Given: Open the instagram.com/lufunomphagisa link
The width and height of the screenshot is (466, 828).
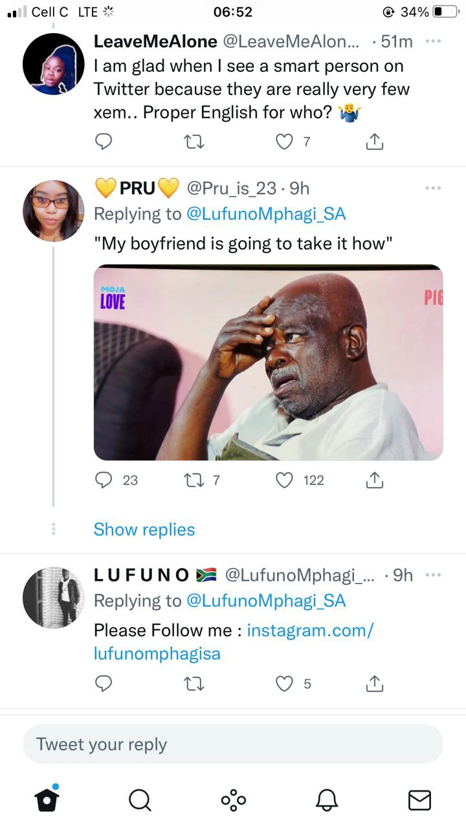Looking at the screenshot, I should click(234, 642).
